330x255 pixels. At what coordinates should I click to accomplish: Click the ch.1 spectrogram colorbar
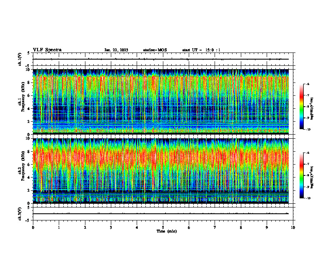pyautogui.click(x=302, y=107)
